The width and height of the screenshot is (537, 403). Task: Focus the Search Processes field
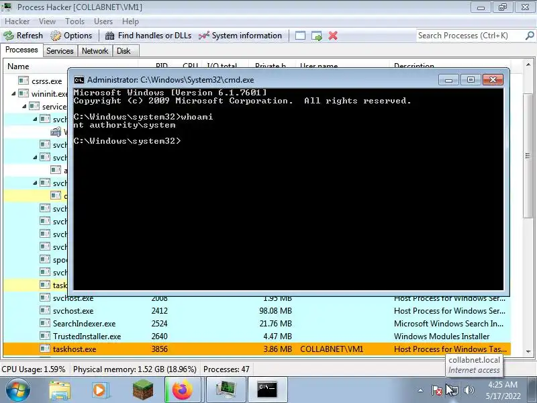(x=471, y=36)
